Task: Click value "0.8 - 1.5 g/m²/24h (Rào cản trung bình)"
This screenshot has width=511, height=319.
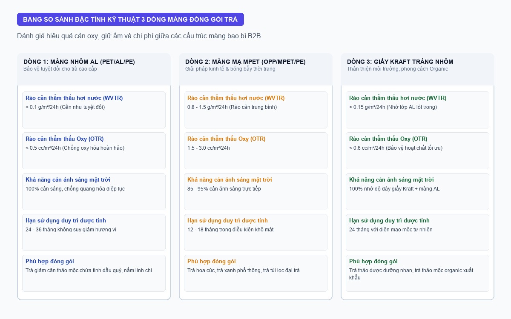Action: [232, 107]
